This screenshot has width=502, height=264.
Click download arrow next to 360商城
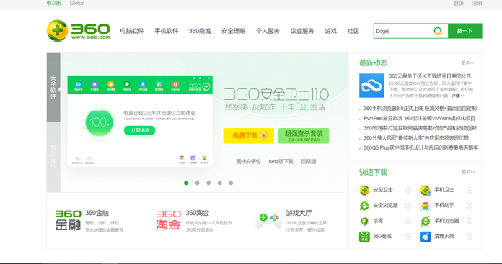(x=408, y=236)
